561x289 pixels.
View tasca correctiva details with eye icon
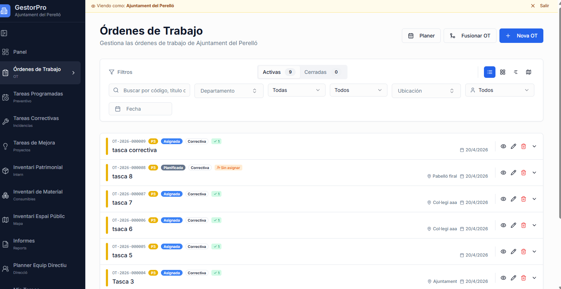[503, 146]
